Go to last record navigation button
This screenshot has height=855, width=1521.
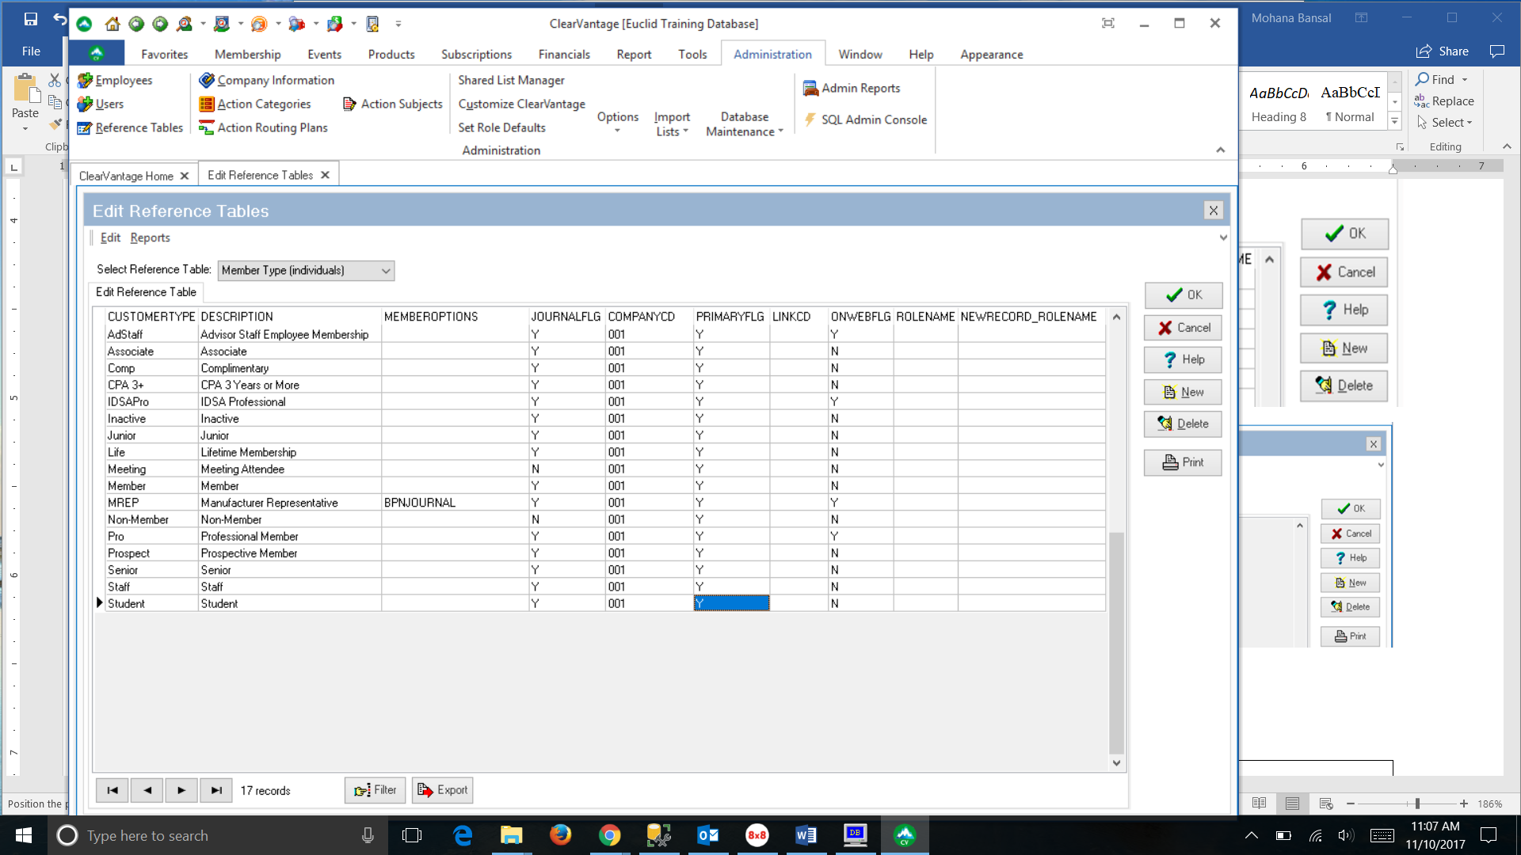pos(216,790)
